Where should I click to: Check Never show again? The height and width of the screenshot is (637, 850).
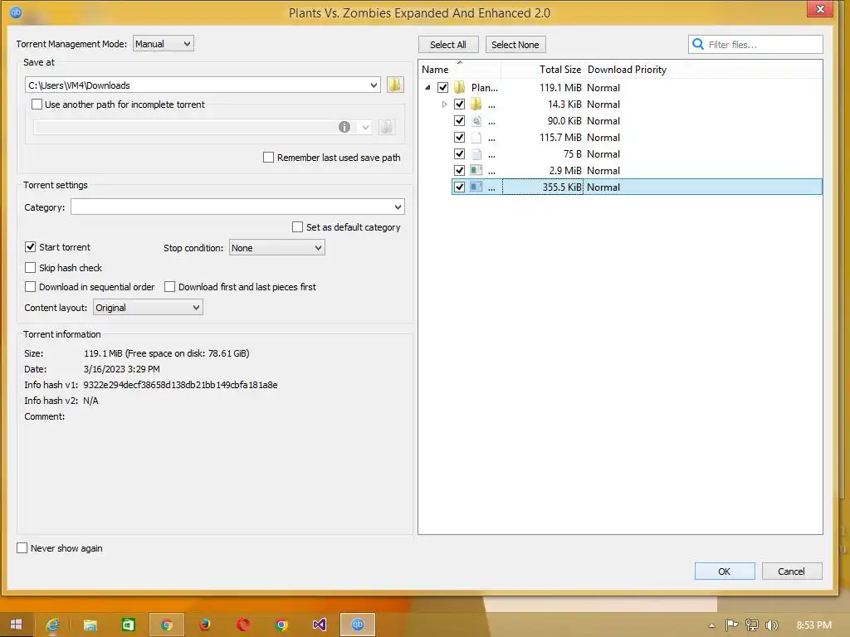click(x=22, y=547)
